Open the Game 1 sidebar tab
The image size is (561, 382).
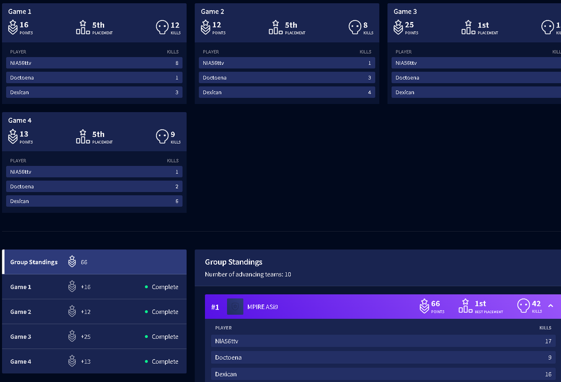click(x=94, y=287)
